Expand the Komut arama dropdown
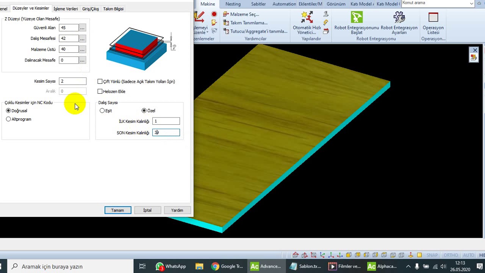The height and width of the screenshot is (273, 485). pyautogui.click(x=471, y=3)
